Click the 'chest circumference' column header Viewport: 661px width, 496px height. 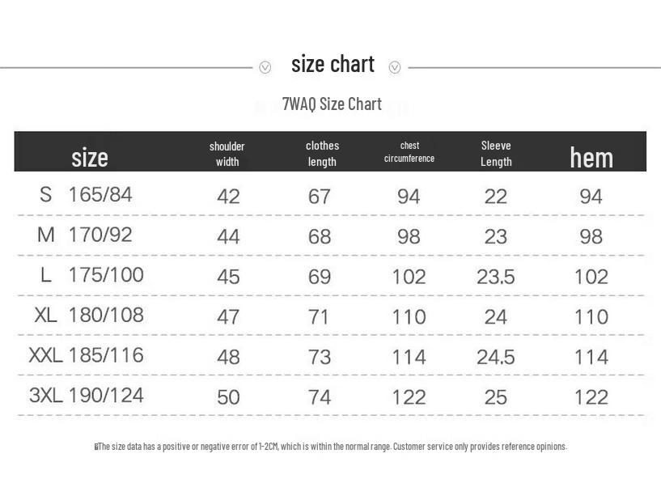pos(409,152)
